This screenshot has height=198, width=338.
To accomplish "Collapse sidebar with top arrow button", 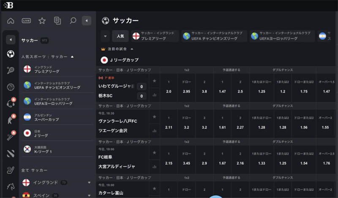I will pos(87,21).
